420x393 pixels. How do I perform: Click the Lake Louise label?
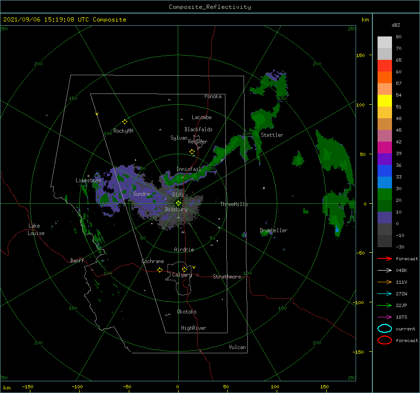pos(36,229)
